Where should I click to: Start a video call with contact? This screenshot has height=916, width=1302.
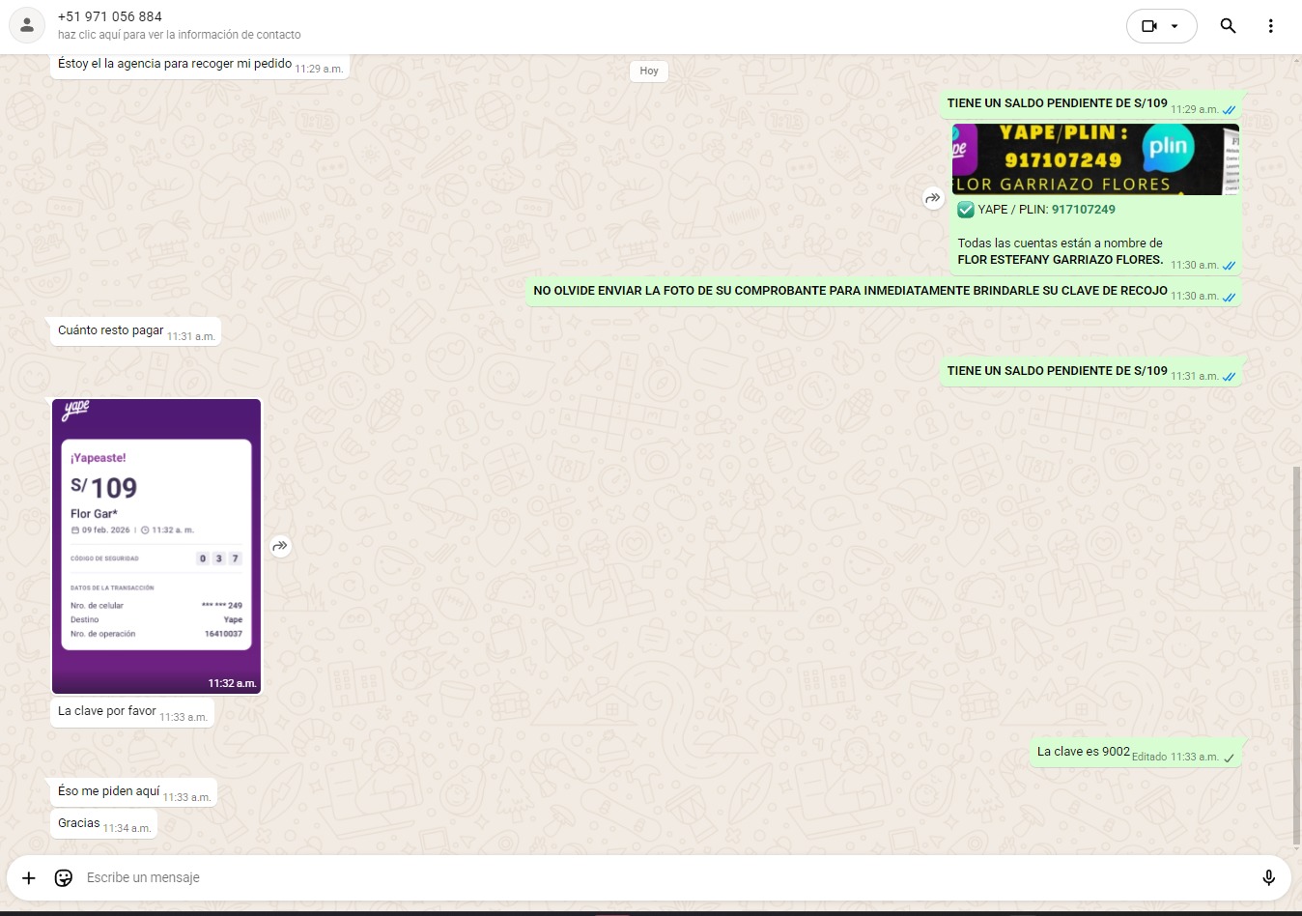[x=1148, y=26]
